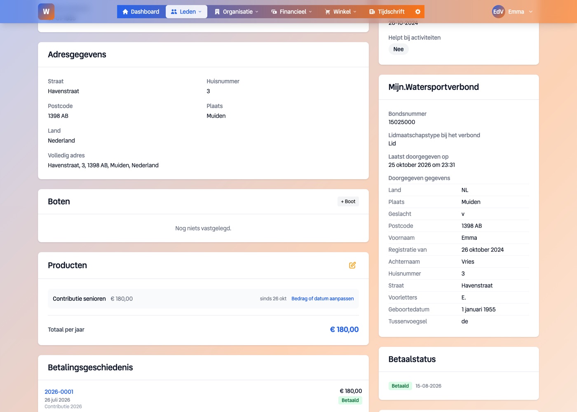
Task: Expand the Leden dropdown chevron
Action: pos(200,12)
